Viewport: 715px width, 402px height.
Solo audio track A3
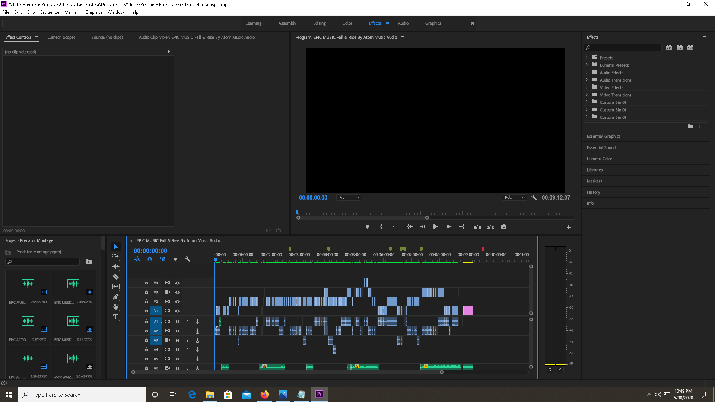pyautogui.click(x=187, y=340)
